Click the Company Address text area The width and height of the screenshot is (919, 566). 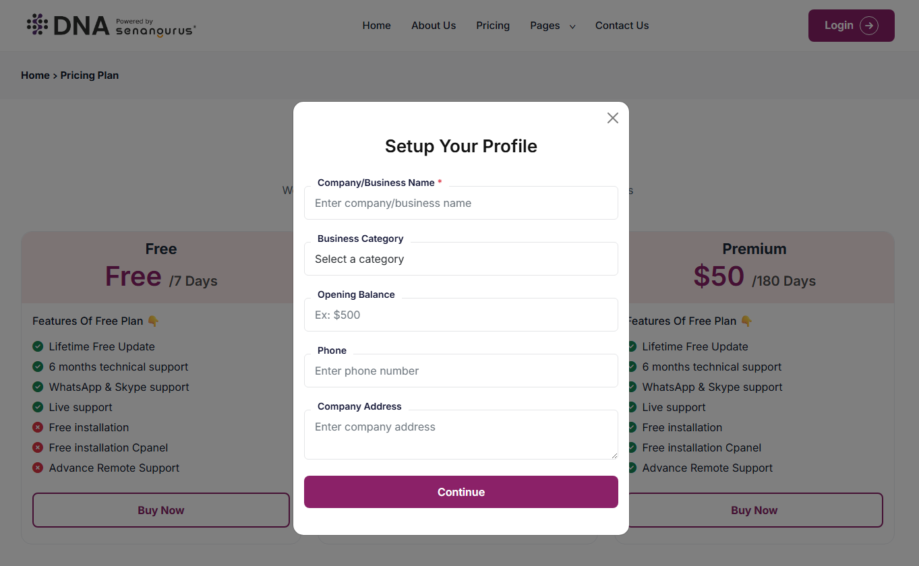point(461,435)
